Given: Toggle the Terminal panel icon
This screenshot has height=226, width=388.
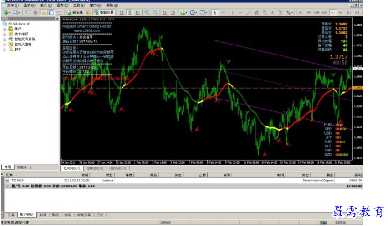Looking at the screenshot, I should (x=51, y=12).
